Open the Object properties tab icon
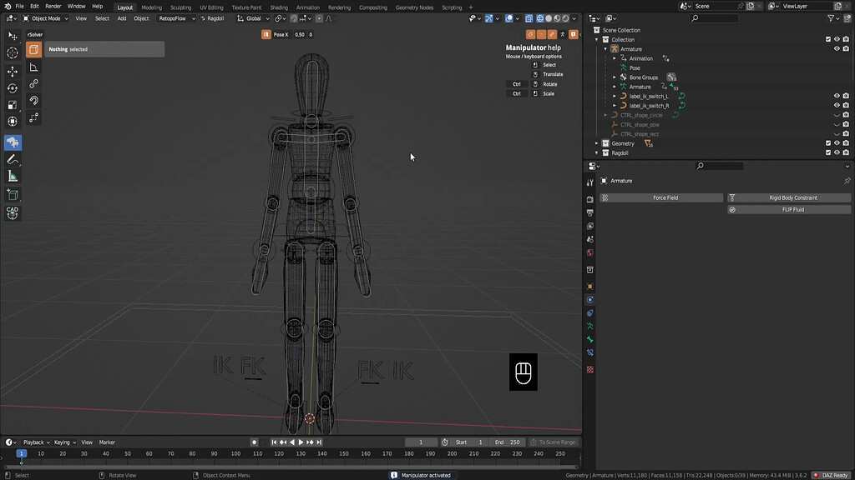The image size is (855, 480). 590,287
